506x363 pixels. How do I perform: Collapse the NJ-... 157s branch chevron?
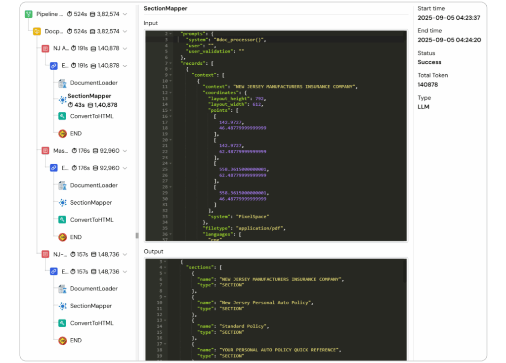[125, 254]
